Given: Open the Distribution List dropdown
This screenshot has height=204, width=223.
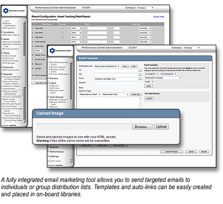Looking at the screenshot, I should pos(107,66).
